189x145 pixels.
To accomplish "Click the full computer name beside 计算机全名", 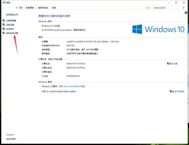I will [76, 68].
